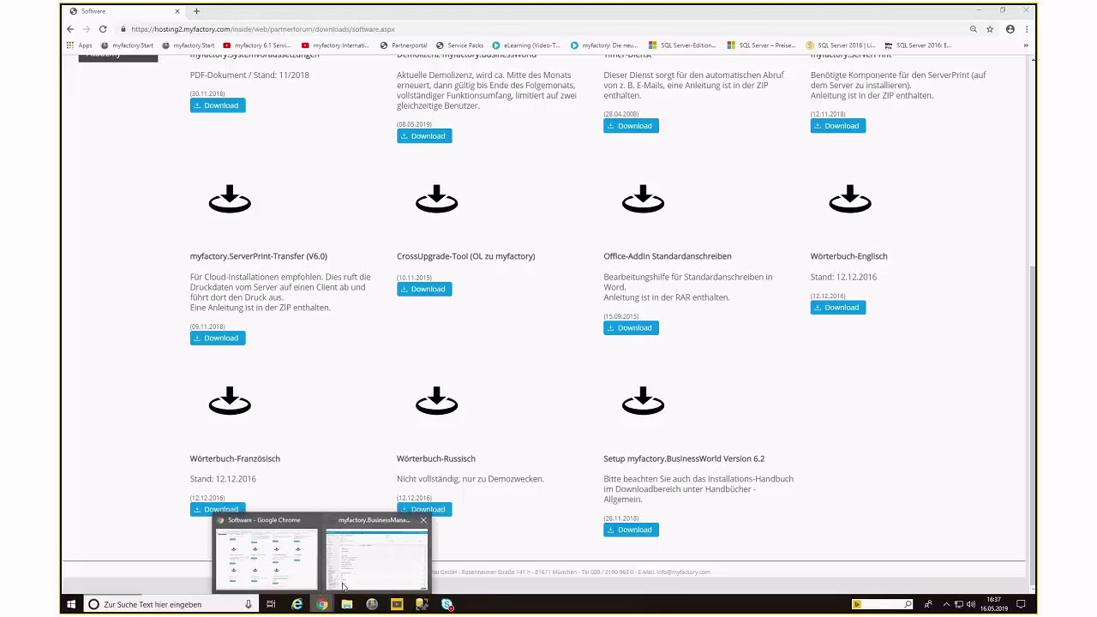The height and width of the screenshot is (617, 1097).
Task: Switch to Software - Google Chrome preview thumbnail
Action: (266, 554)
